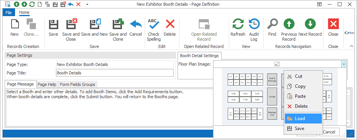
Task: Click the Save ribbon button
Action: coord(54,28)
